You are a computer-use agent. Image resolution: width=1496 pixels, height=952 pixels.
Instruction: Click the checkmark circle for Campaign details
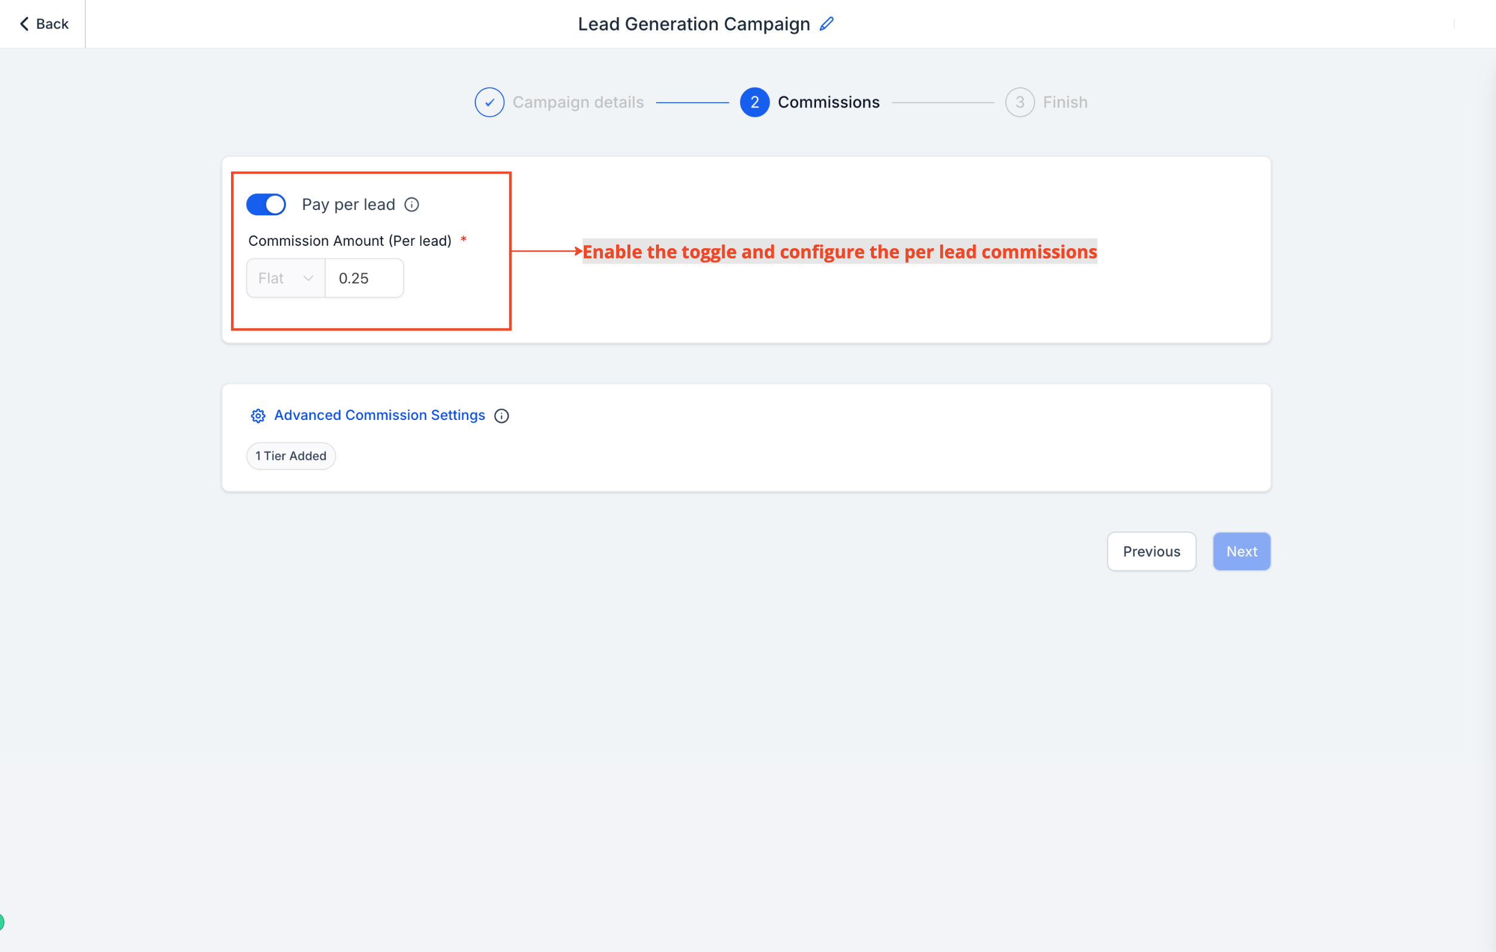[x=489, y=103]
